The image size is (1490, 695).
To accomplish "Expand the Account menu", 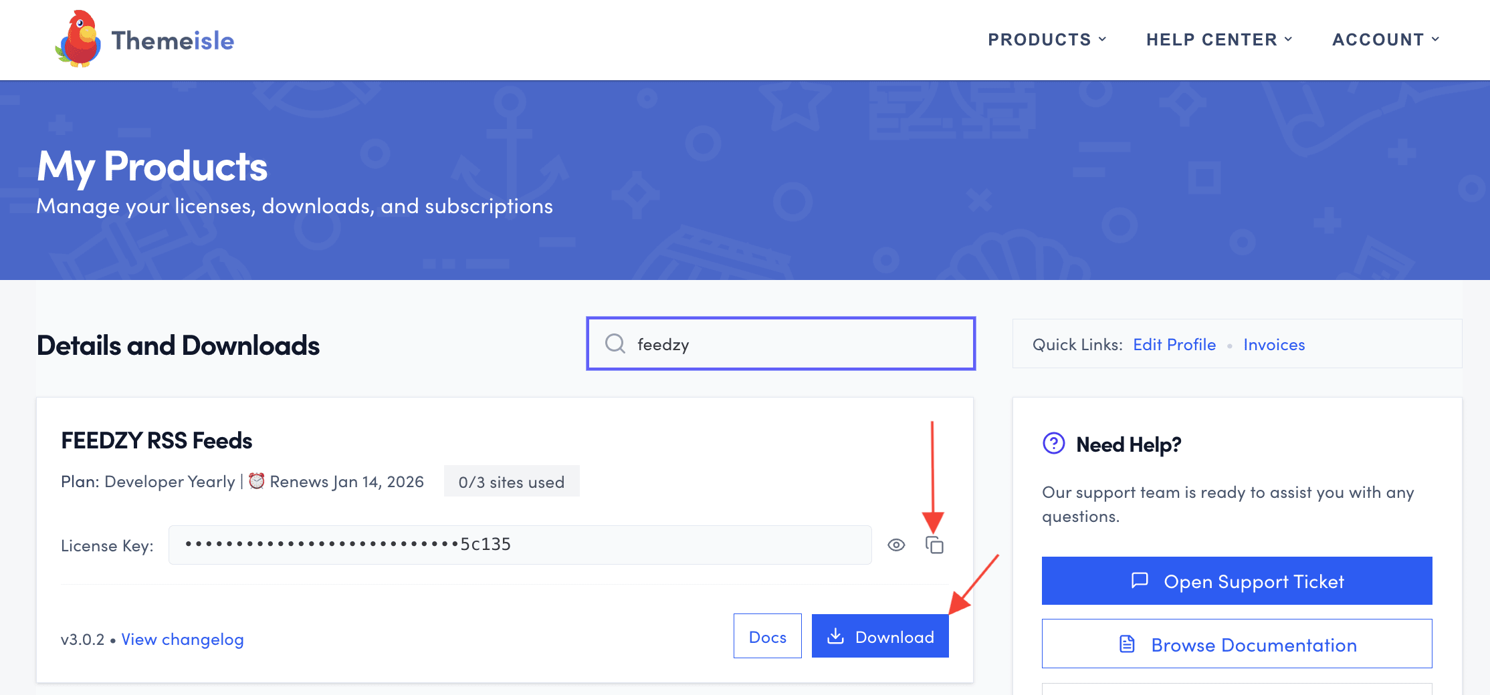I will pos(1385,40).
